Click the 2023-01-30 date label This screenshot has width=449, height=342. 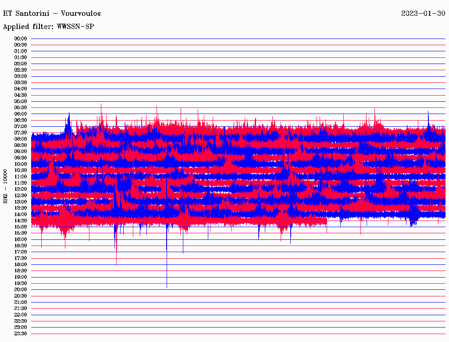coord(423,13)
